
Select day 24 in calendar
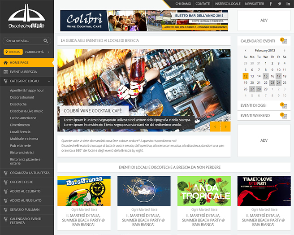(x=279, y=83)
